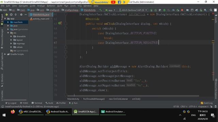Click fold toggle at line 63 onClick method
The width and height of the screenshot is (218, 122).
pos(66,23)
